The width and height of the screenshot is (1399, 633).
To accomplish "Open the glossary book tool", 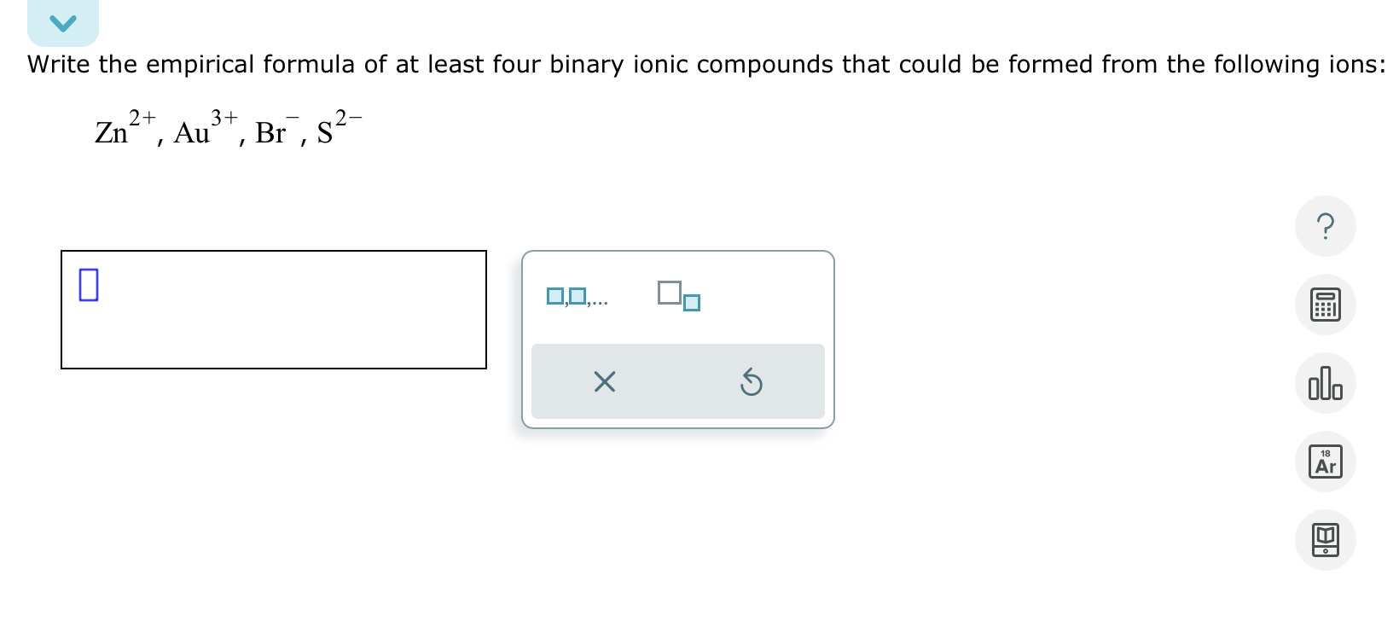I will pyautogui.click(x=1324, y=539).
